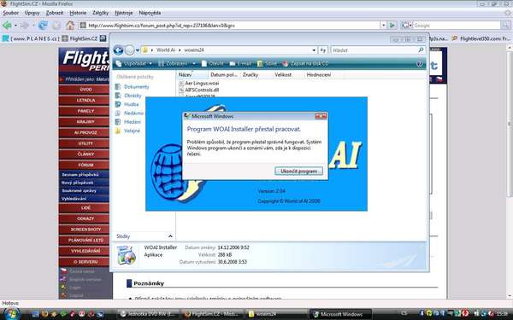Image resolution: width=513 pixels, height=320 pixels.
Task: Click the Ukončit program button
Action: point(298,172)
